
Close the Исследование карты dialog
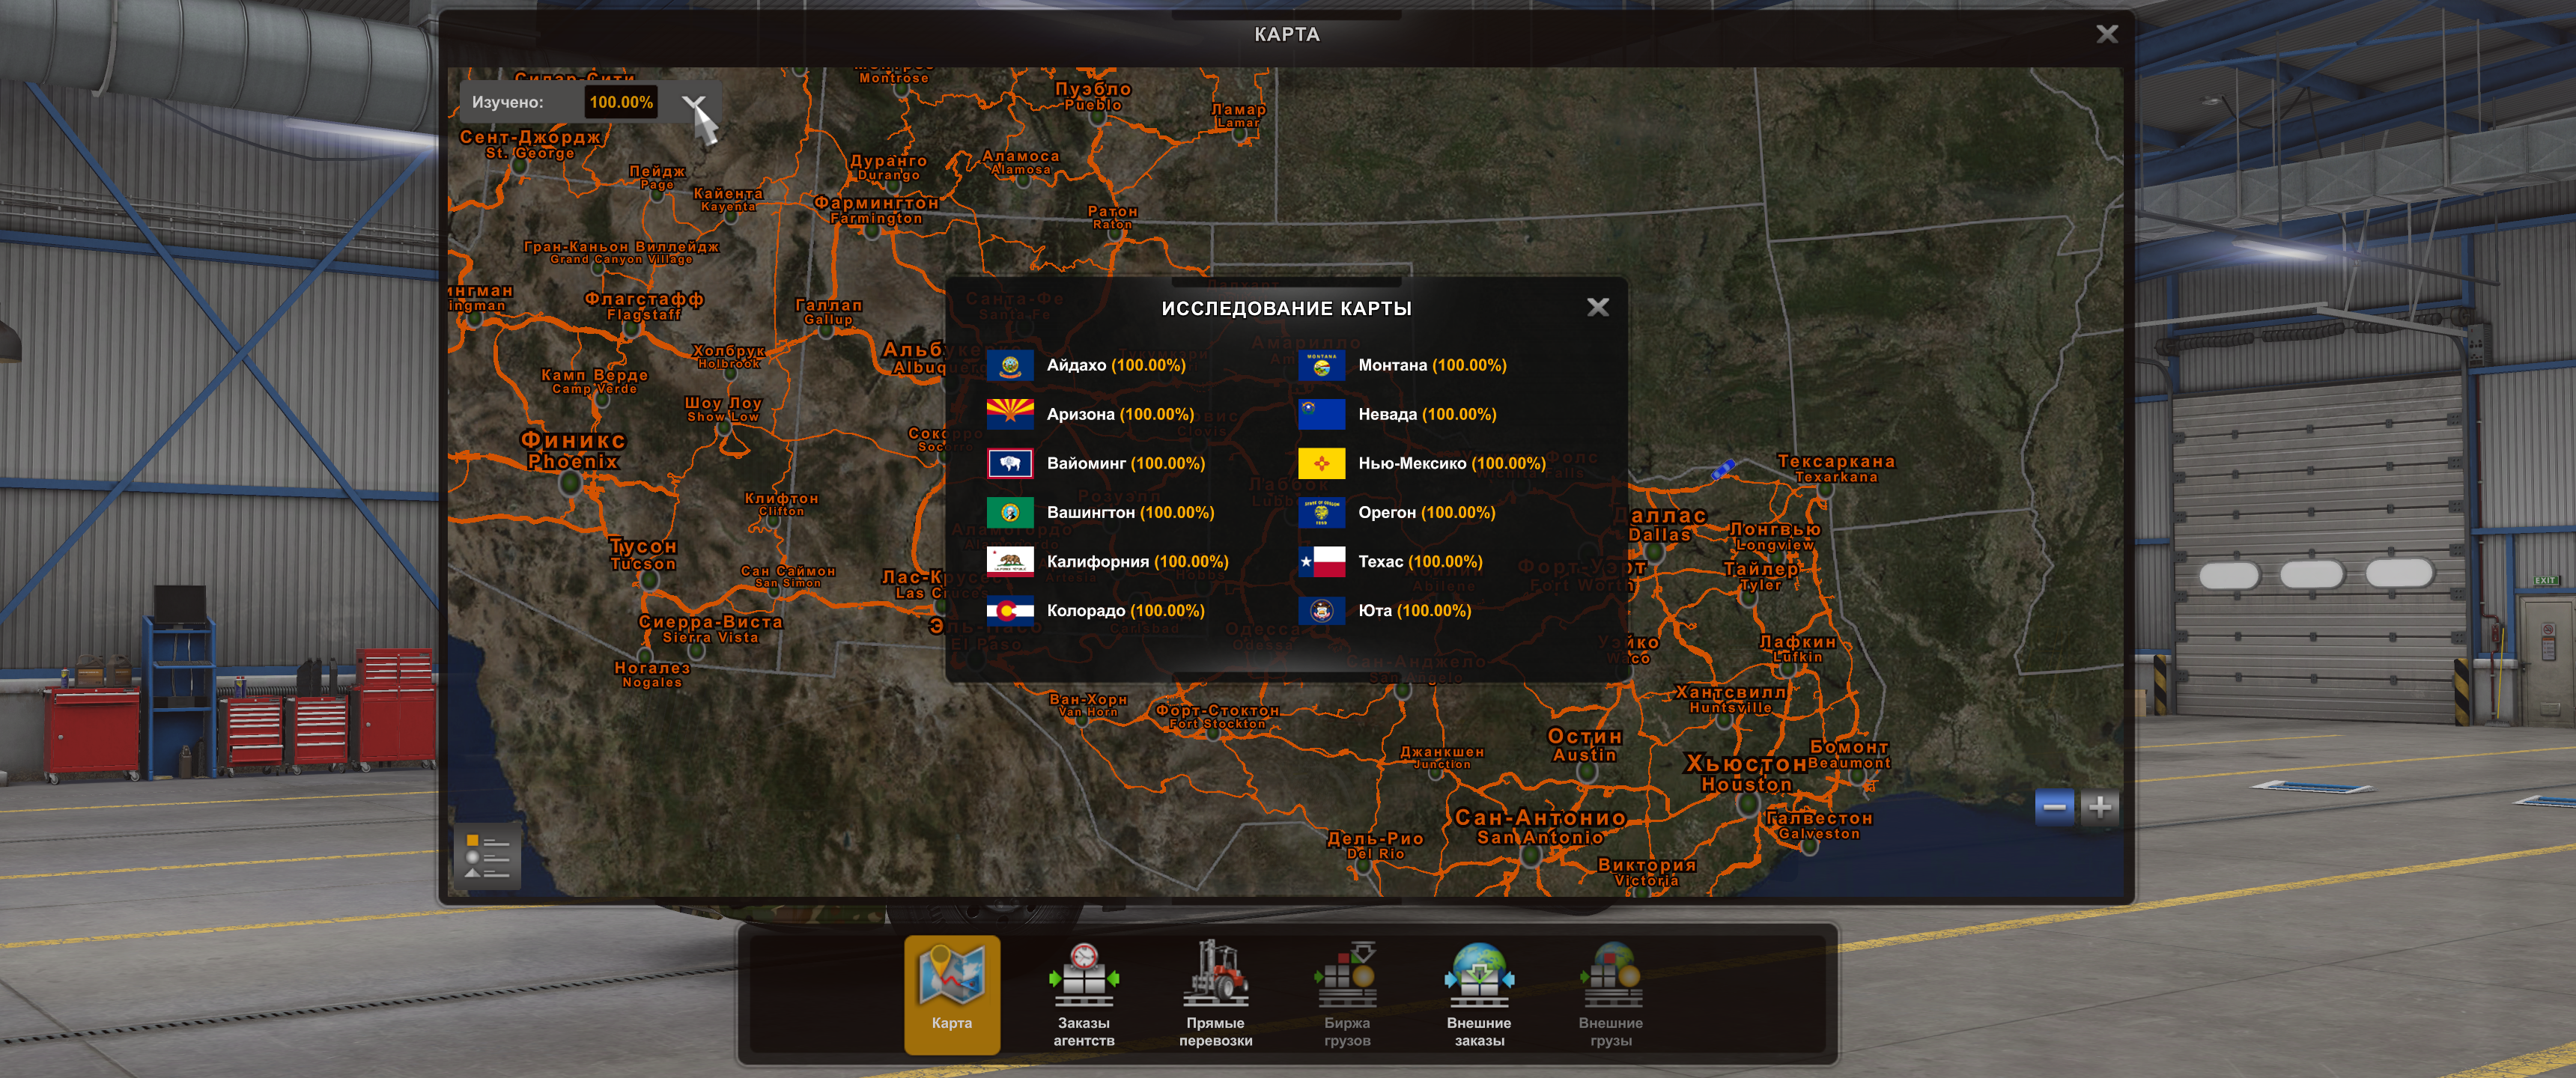[1597, 307]
